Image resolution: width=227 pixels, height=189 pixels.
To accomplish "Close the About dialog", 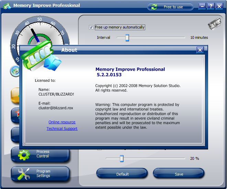I will pyautogui.click(x=200, y=50).
